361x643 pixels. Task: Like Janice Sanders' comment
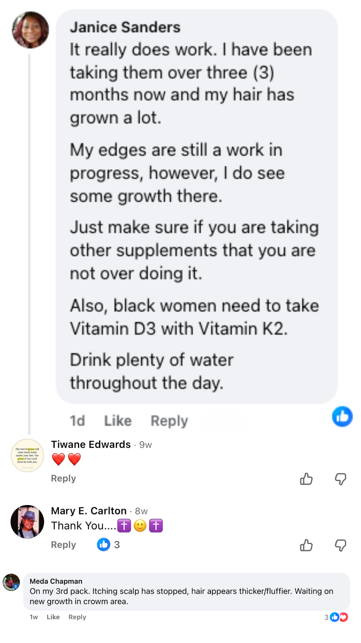[x=118, y=421]
